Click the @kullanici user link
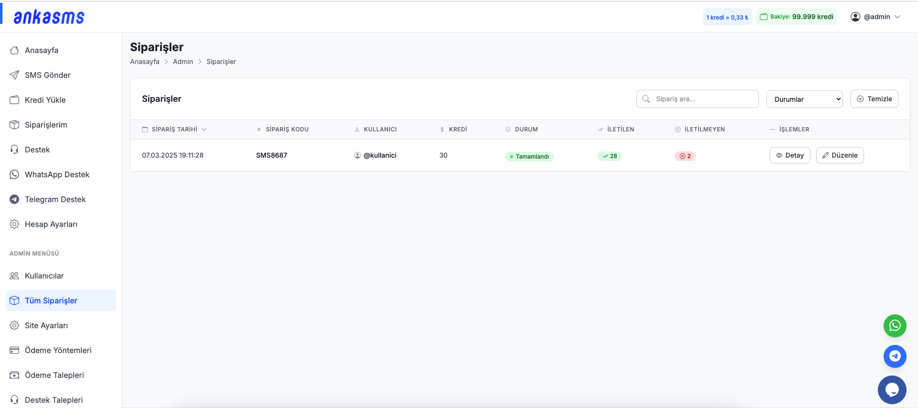The width and height of the screenshot is (918, 408). (x=380, y=155)
